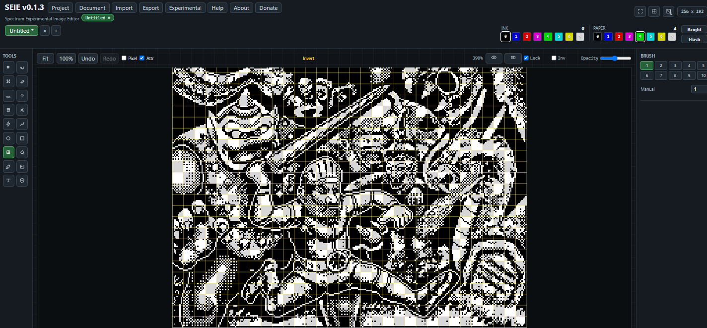Select the diamond-shaped tool
The height and width of the screenshot is (328, 707).
[x=22, y=96]
